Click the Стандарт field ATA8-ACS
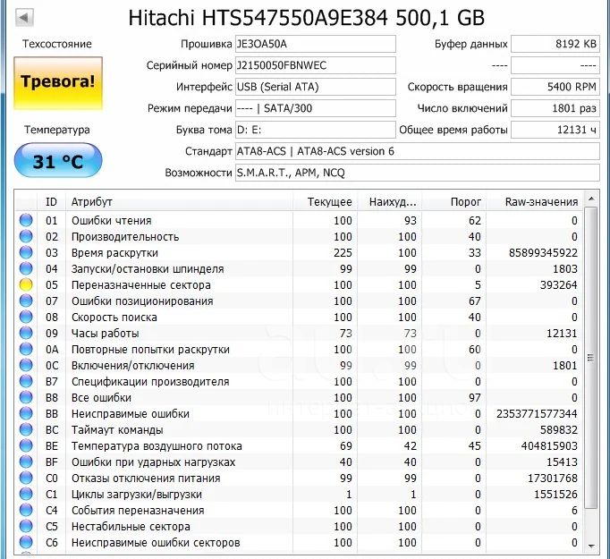Screen dimensions: 610x559 (x=418, y=151)
